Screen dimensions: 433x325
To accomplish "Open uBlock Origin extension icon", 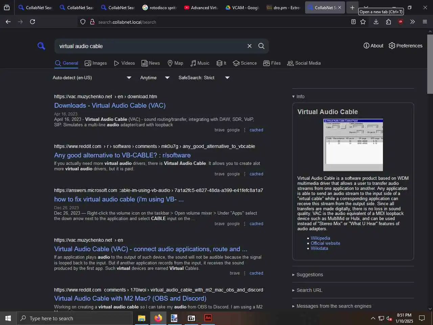I will (401, 22).
